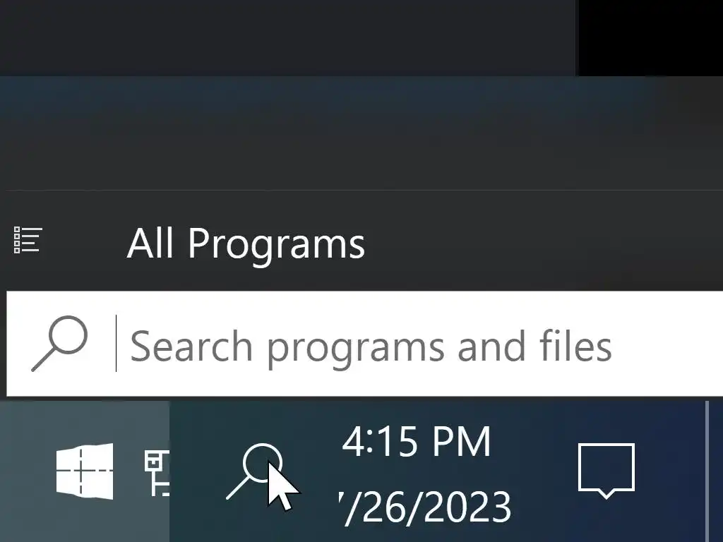Click empty taskbar space left of notification icon
Screen dimensions: 723x542
[539, 471]
